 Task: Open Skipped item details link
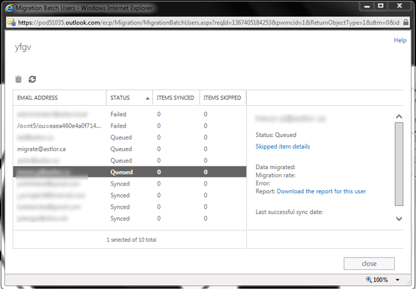pyautogui.click(x=282, y=147)
